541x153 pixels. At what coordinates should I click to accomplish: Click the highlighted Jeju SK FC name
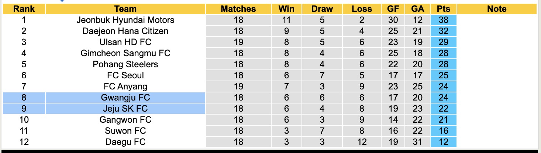[125, 109]
